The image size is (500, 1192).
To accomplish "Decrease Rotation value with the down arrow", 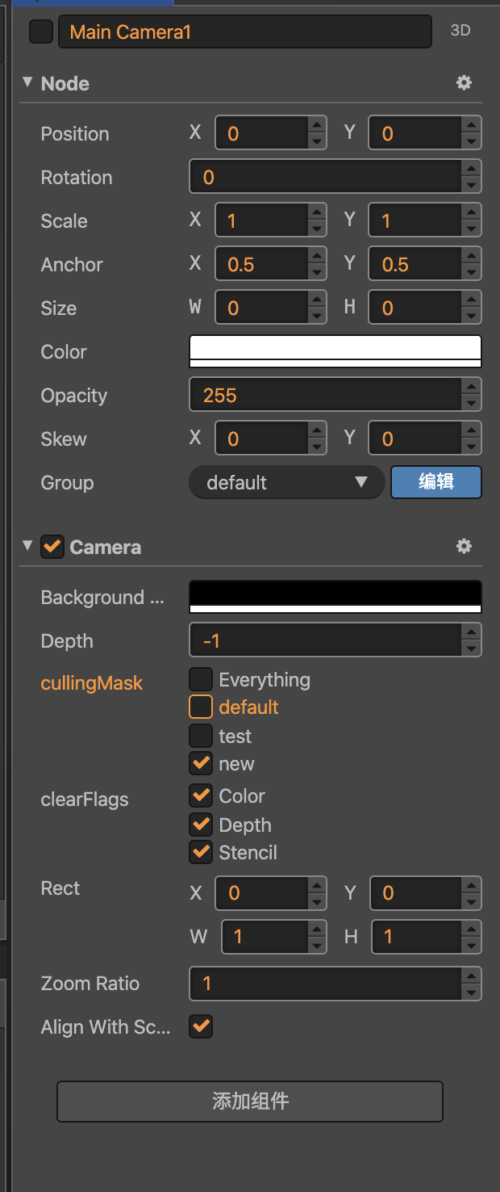I will (472, 186).
